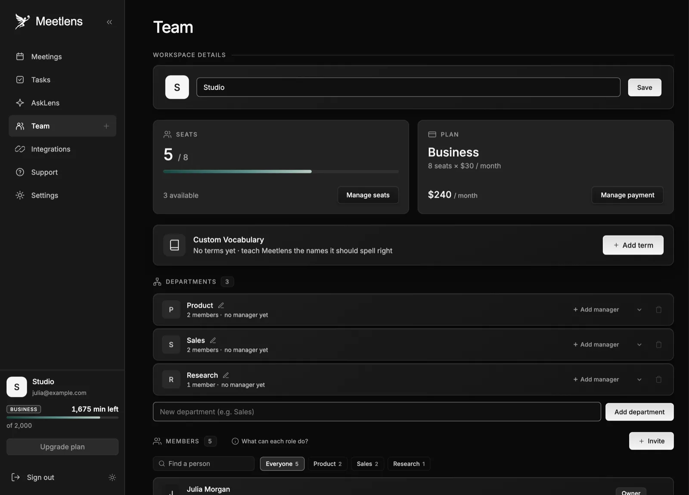Toggle the light/dark theme sun icon
Screen dimensions: 689x495
click(x=112, y=477)
